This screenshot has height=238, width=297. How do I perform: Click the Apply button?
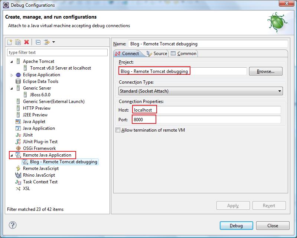pyautogui.click(x=233, y=206)
